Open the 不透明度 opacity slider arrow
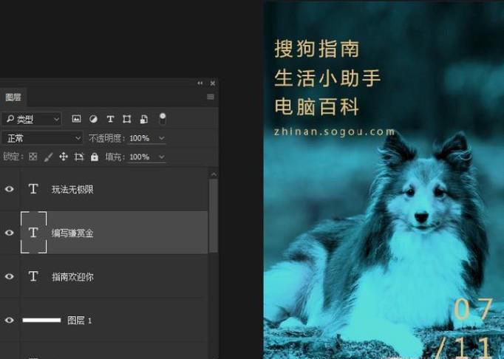Image resolution: width=504 pixels, height=359 pixels. (x=162, y=138)
